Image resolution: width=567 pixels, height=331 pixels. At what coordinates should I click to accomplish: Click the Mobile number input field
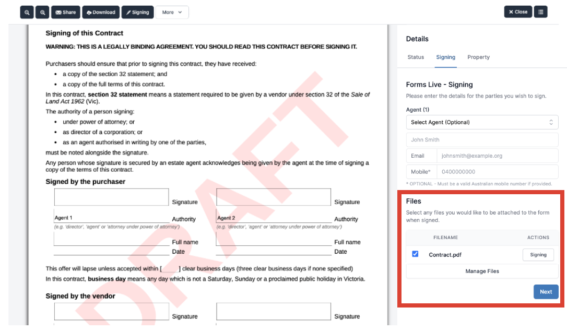click(x=497, y=172)
